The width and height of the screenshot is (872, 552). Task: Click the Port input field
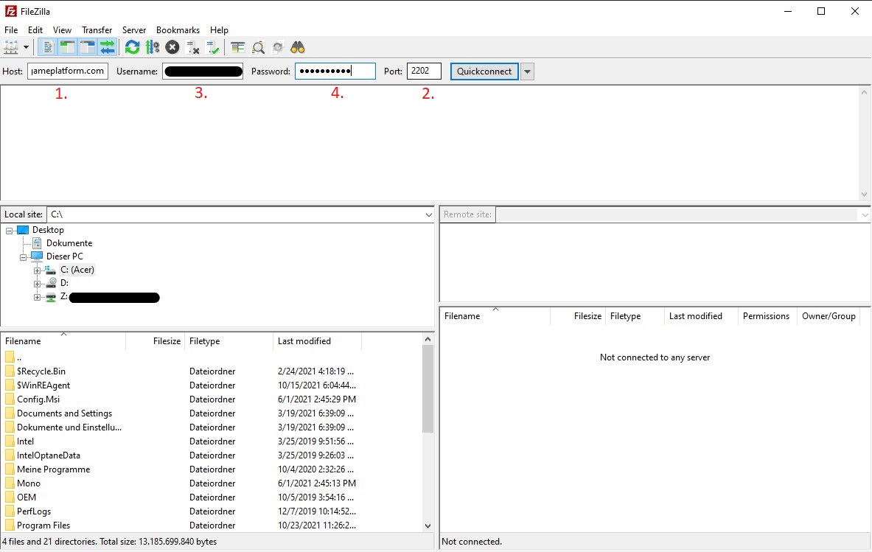pyautogui.click(x=424, y=71)
